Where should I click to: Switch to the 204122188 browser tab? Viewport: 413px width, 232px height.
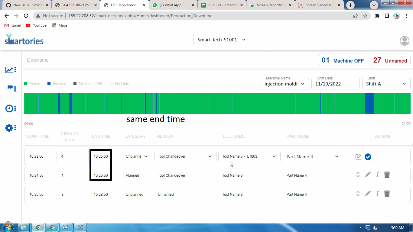point(76,5)
